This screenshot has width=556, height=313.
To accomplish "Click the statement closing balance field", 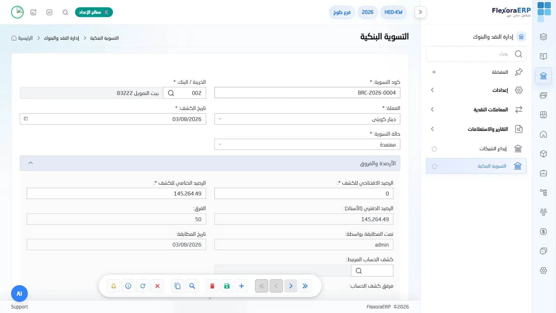I will point(116,193).
